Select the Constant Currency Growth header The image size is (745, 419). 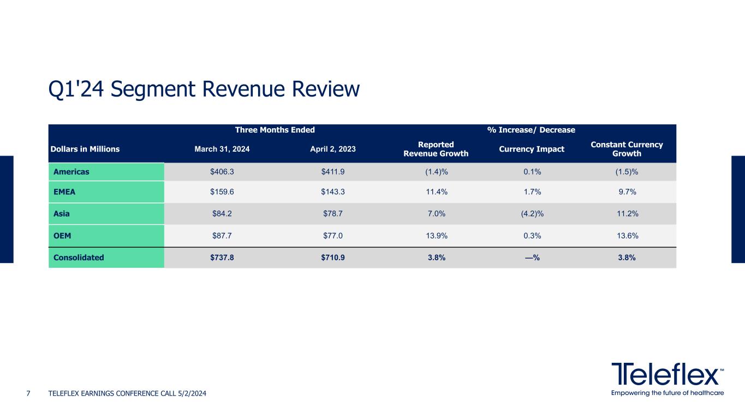pyautogui.click(x=626, y=149)
